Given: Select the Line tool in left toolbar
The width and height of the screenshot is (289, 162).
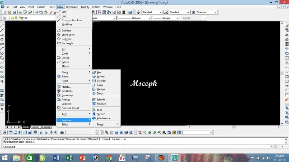Looking at the screenshot, I should [x=2, y=26].
